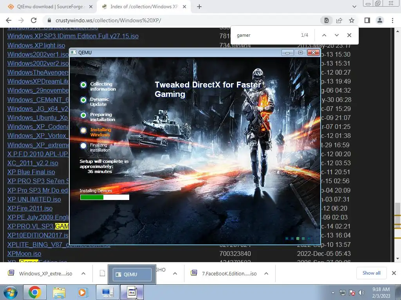Click the address bar URL

click(x=108, y=20)
